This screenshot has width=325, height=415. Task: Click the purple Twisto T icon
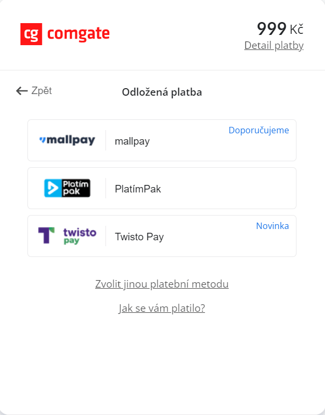coord(46,235)
